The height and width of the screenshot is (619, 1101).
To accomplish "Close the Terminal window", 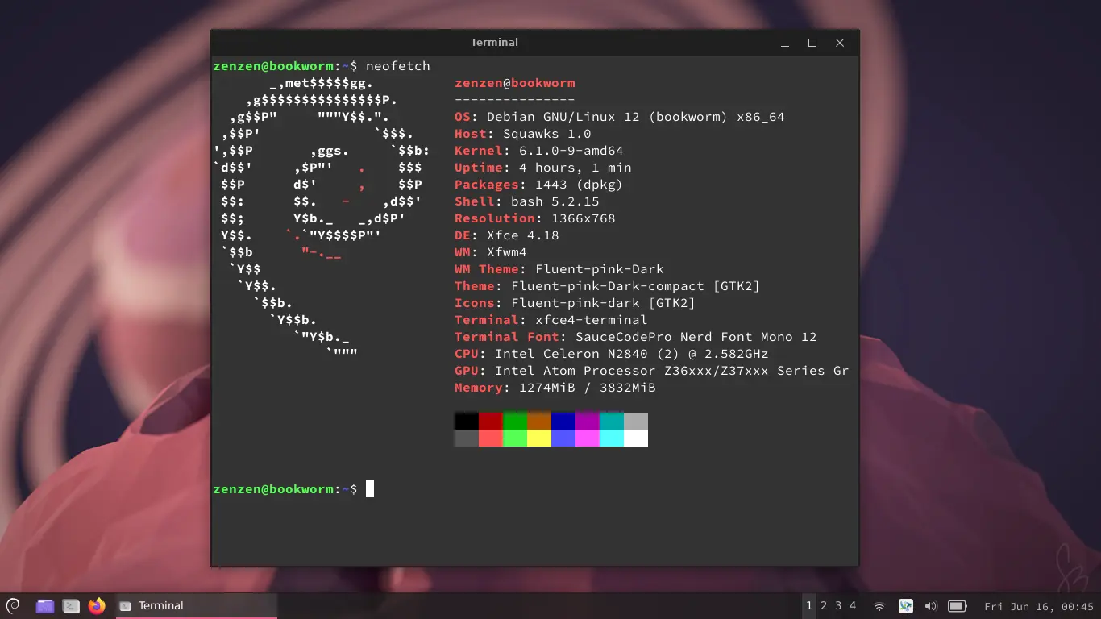I will click(840, 43).
